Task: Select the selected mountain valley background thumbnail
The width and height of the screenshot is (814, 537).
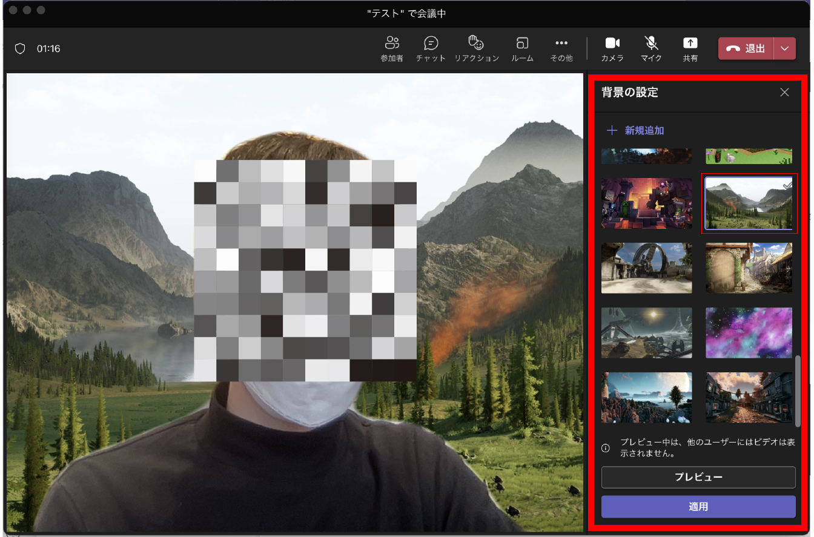Action: (x=749, y=203)
